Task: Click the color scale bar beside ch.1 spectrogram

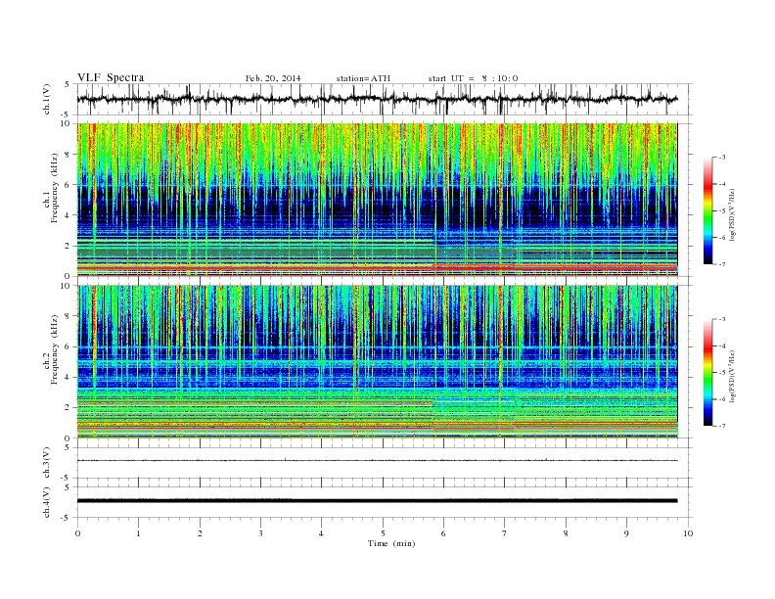Action: (708, 210)
